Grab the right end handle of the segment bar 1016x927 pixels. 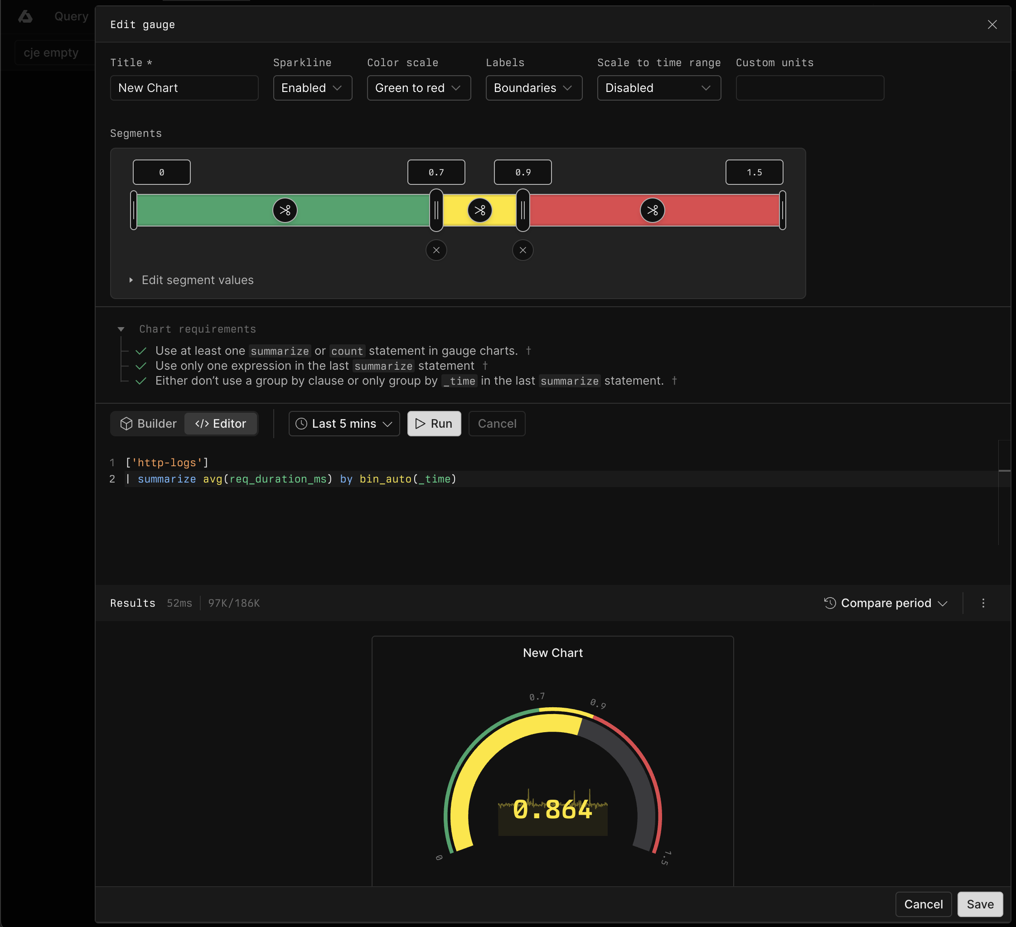(x=782, y=210)
